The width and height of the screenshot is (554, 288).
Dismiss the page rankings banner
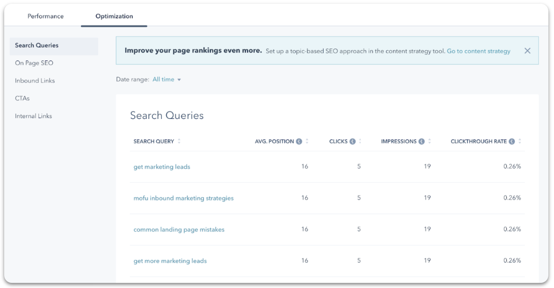pos(527,51)
